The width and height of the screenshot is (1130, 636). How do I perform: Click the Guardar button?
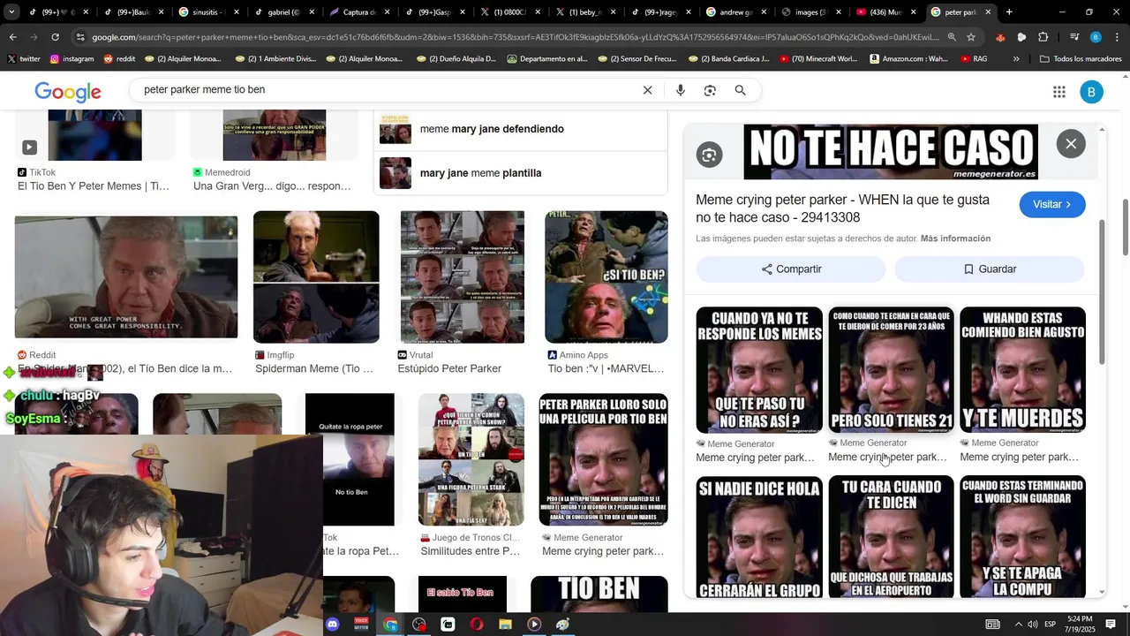[x=990, y=269]
